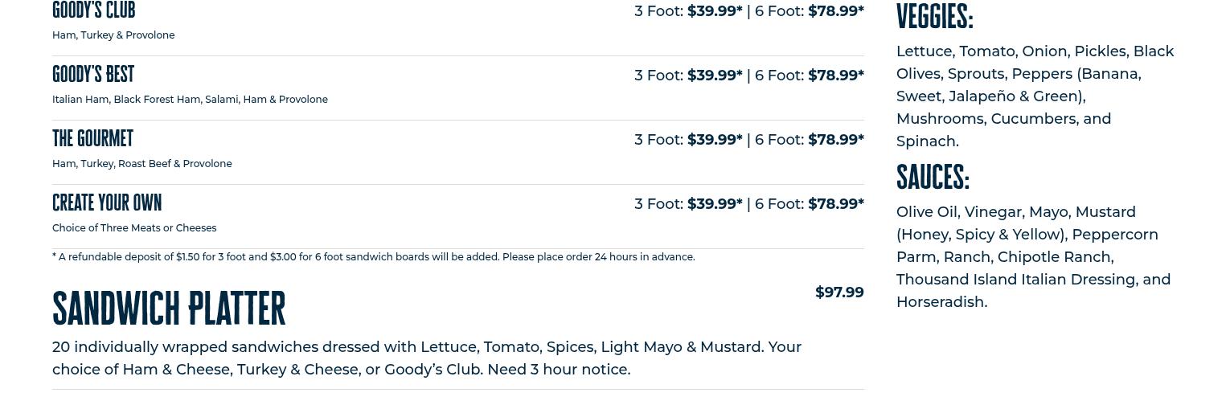Click the veggies list starting with Lettuce
The height and width of the screenshot is (405, 1230).
(x=1035, y=96)
